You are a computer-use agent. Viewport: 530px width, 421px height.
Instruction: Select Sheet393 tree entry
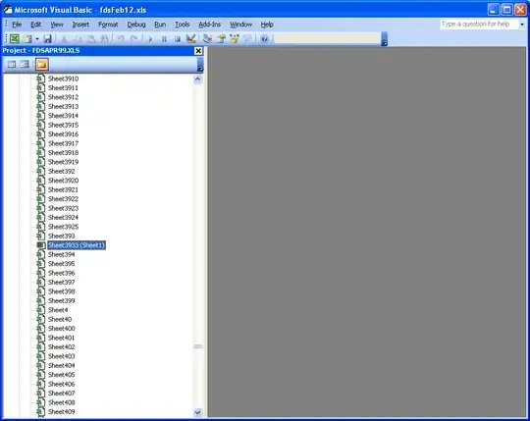61,236
